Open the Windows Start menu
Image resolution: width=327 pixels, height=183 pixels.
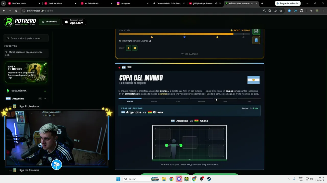118,179
